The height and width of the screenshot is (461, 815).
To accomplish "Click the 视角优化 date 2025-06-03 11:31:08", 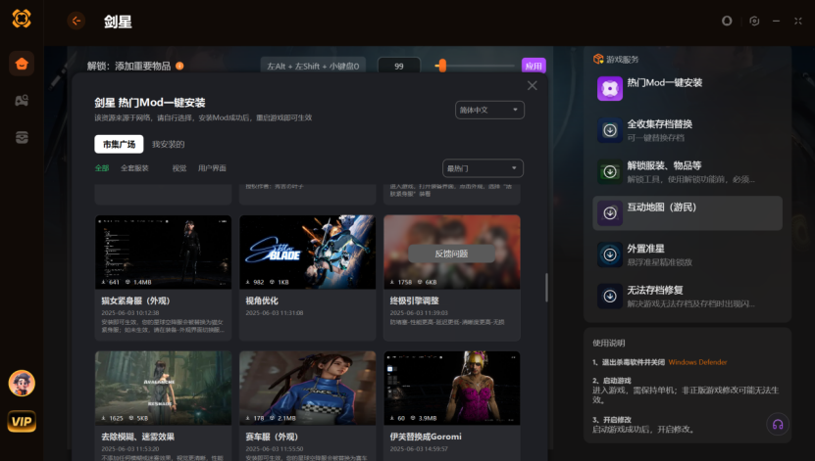I will point(275,312).
